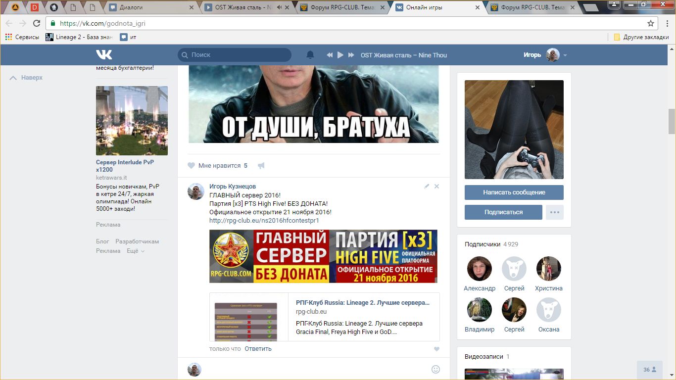
Task: Reload the page with the refresh icon
Action: click(x=37, y=23)
